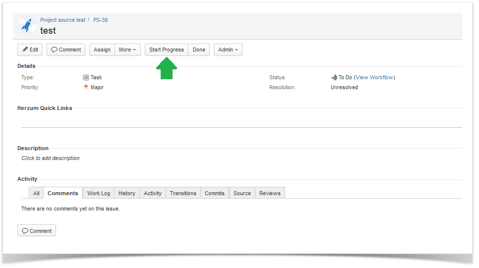Switch to the Work Log tab
This screenshot has width=479, height=268.
coord(99,193)
